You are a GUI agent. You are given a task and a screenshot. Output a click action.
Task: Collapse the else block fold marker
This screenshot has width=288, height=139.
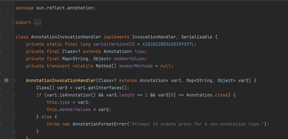(13, 117)
